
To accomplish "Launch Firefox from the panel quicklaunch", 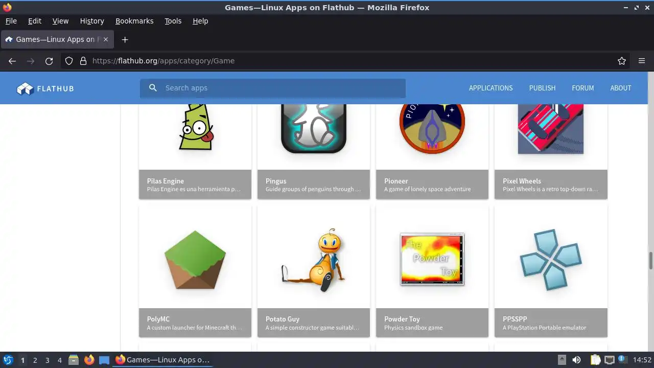I will tap(89, 360).
